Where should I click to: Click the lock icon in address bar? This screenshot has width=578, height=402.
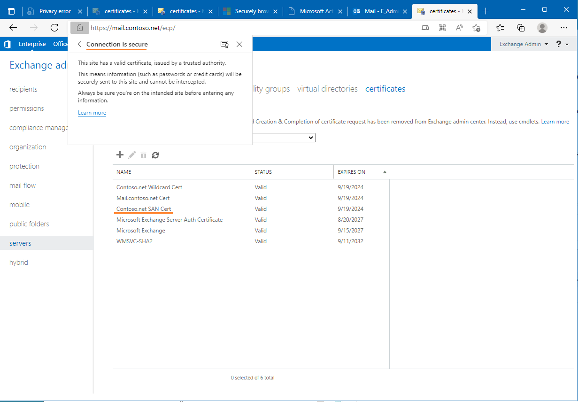[x=80, y=28]
